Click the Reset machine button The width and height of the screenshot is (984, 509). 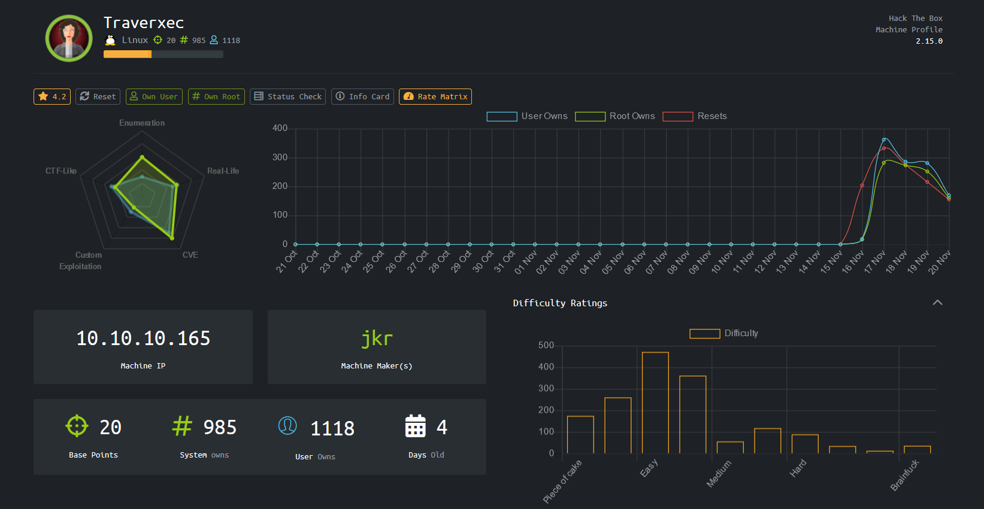click(x=98, y=96)
